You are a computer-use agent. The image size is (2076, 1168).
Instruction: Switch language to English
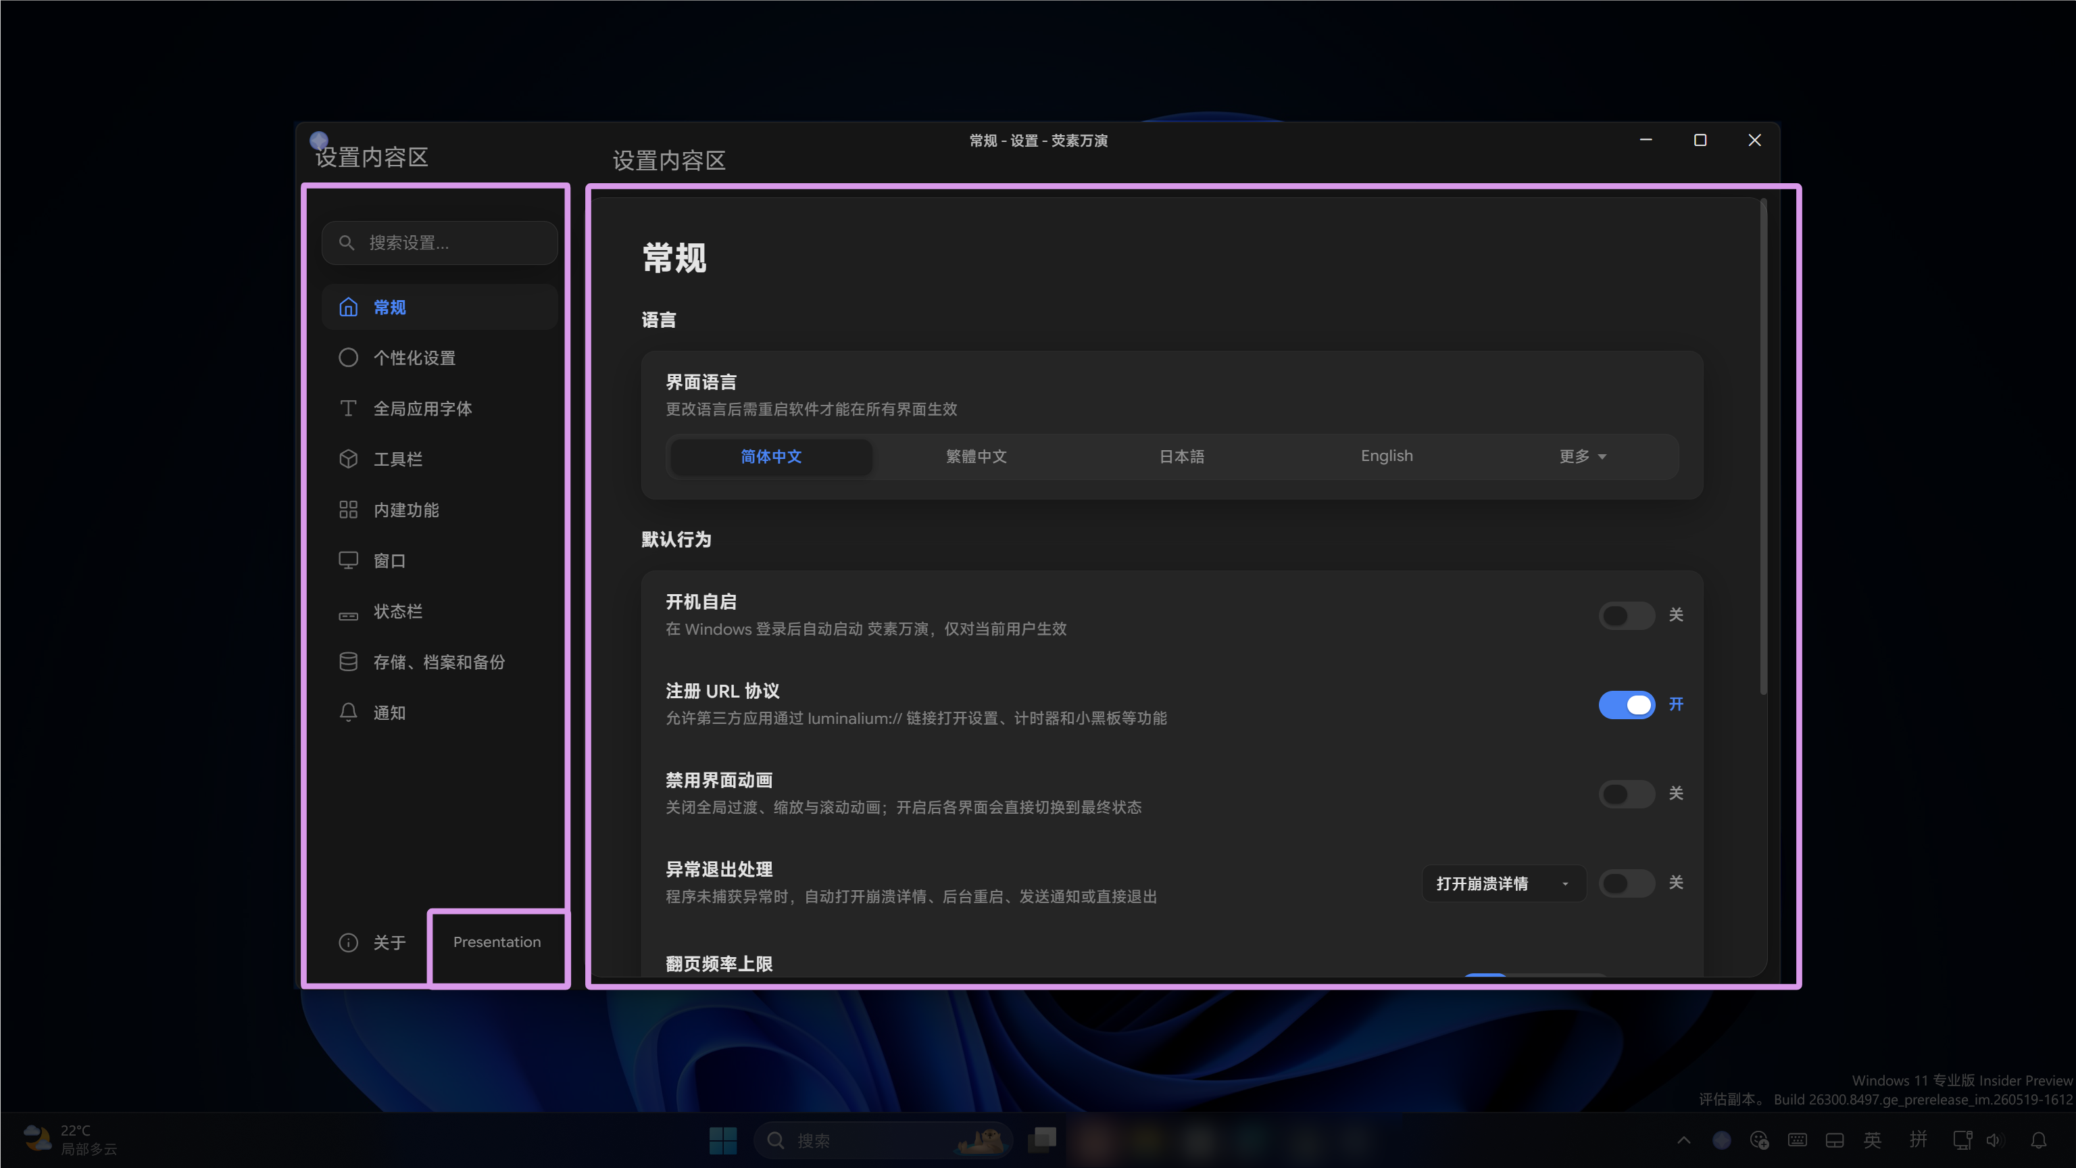coord(1386,457)
